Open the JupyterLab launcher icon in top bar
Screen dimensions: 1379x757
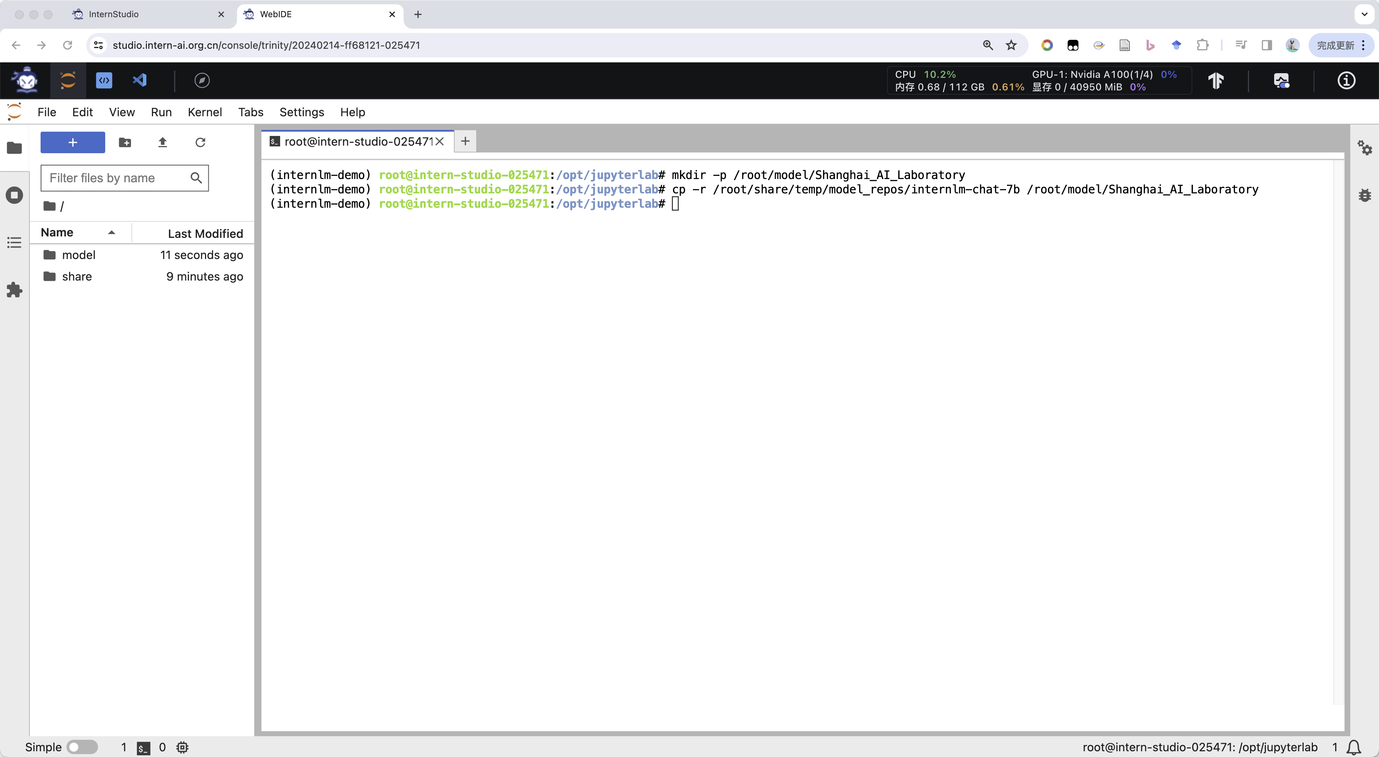click(68, 80)
